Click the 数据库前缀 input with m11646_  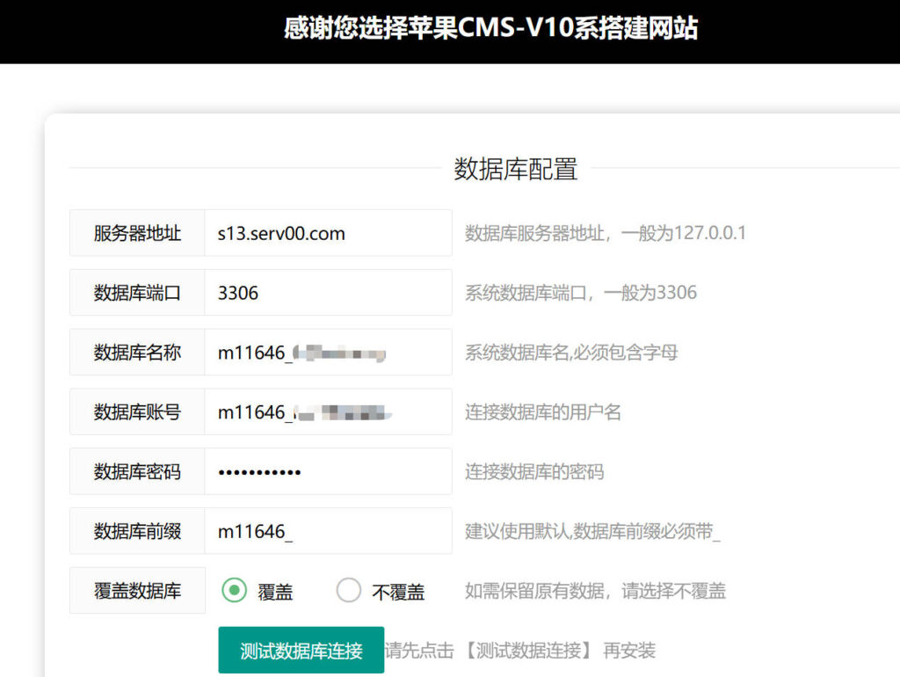click(327, 532)
